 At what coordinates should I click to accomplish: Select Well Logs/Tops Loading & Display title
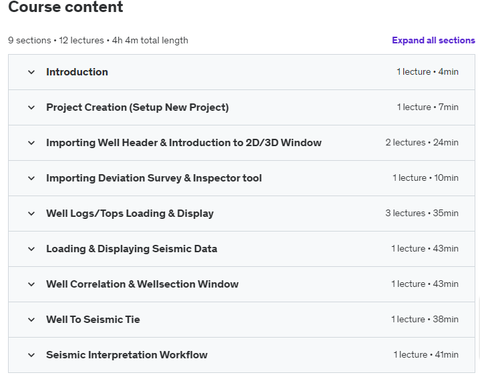click(130, 214)
